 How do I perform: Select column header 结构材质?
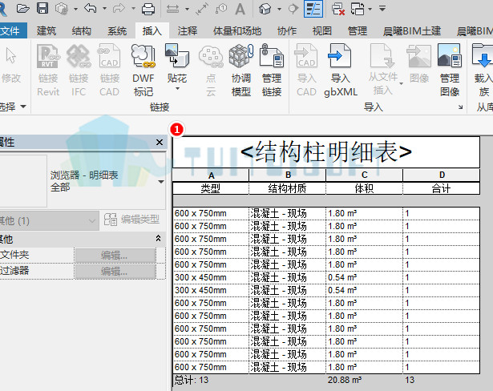coord(287,188)
